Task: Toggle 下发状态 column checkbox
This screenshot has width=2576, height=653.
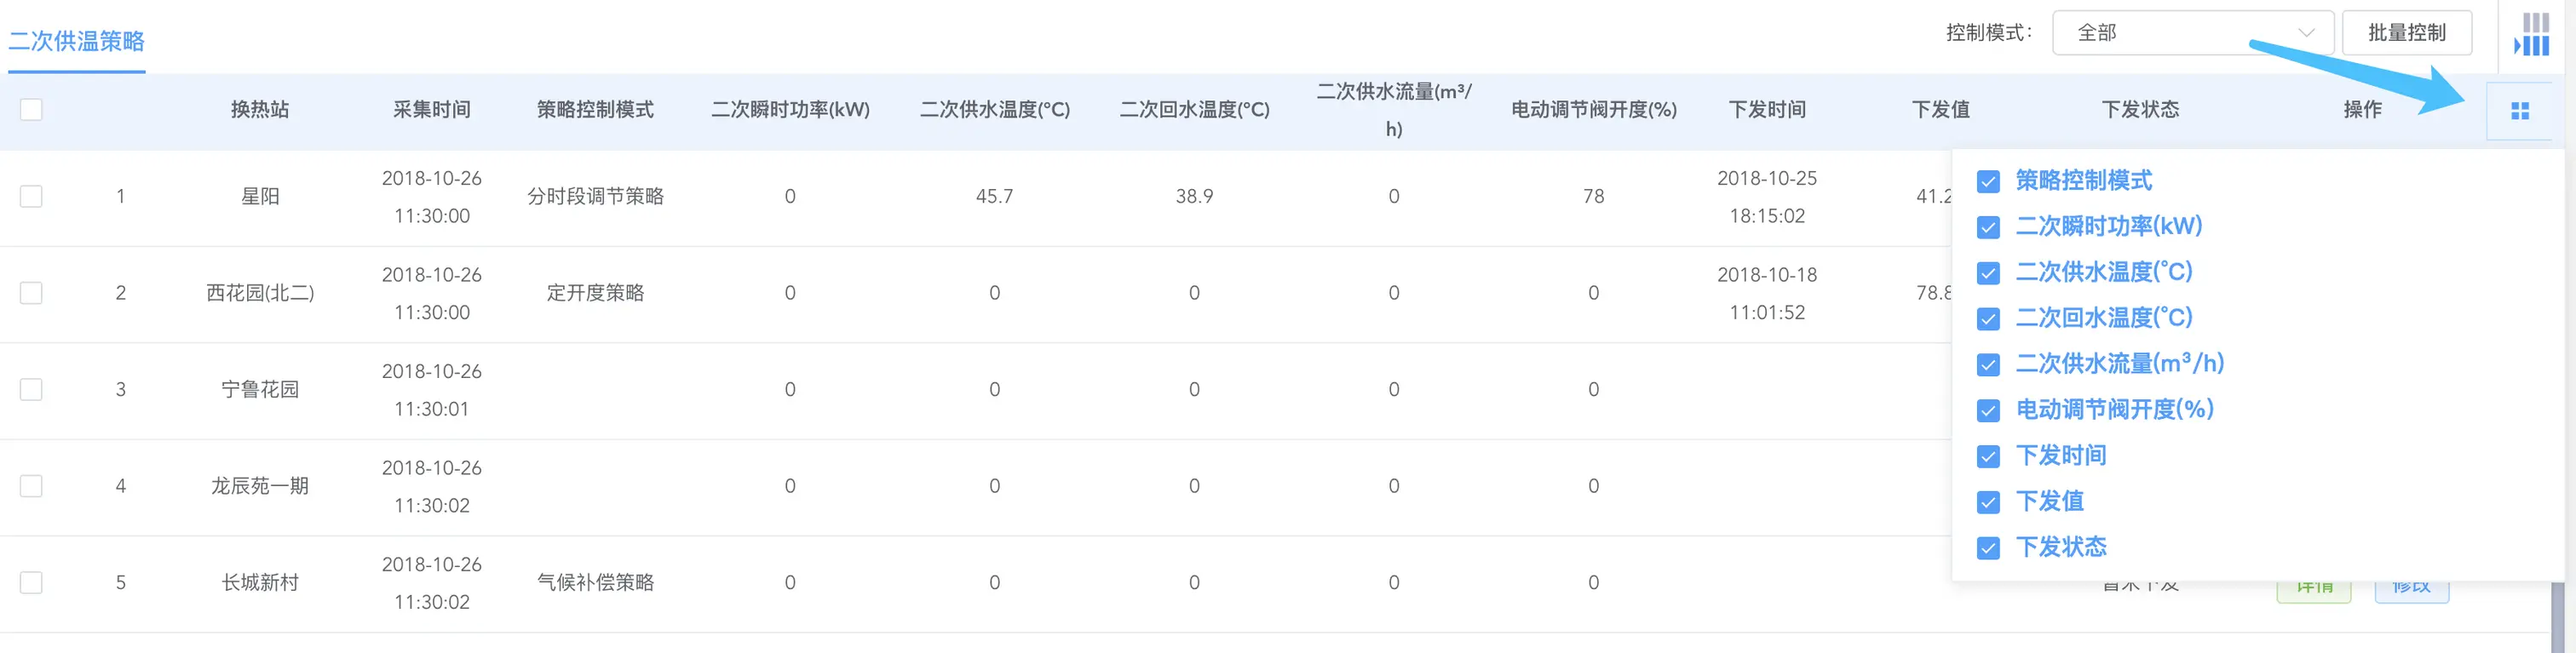Action: pyautogui.click(x=1988, y=548)
